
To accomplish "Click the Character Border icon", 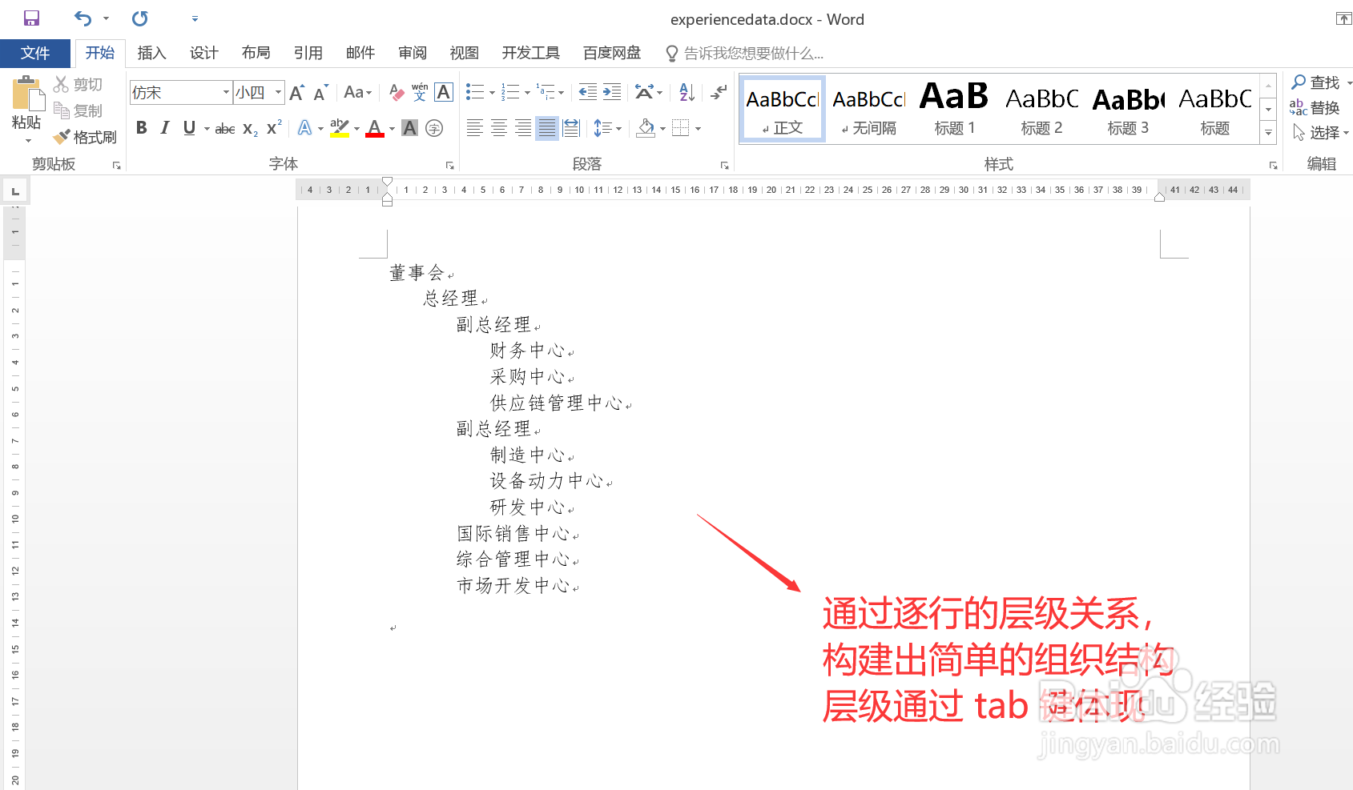I will pos(444,93).
